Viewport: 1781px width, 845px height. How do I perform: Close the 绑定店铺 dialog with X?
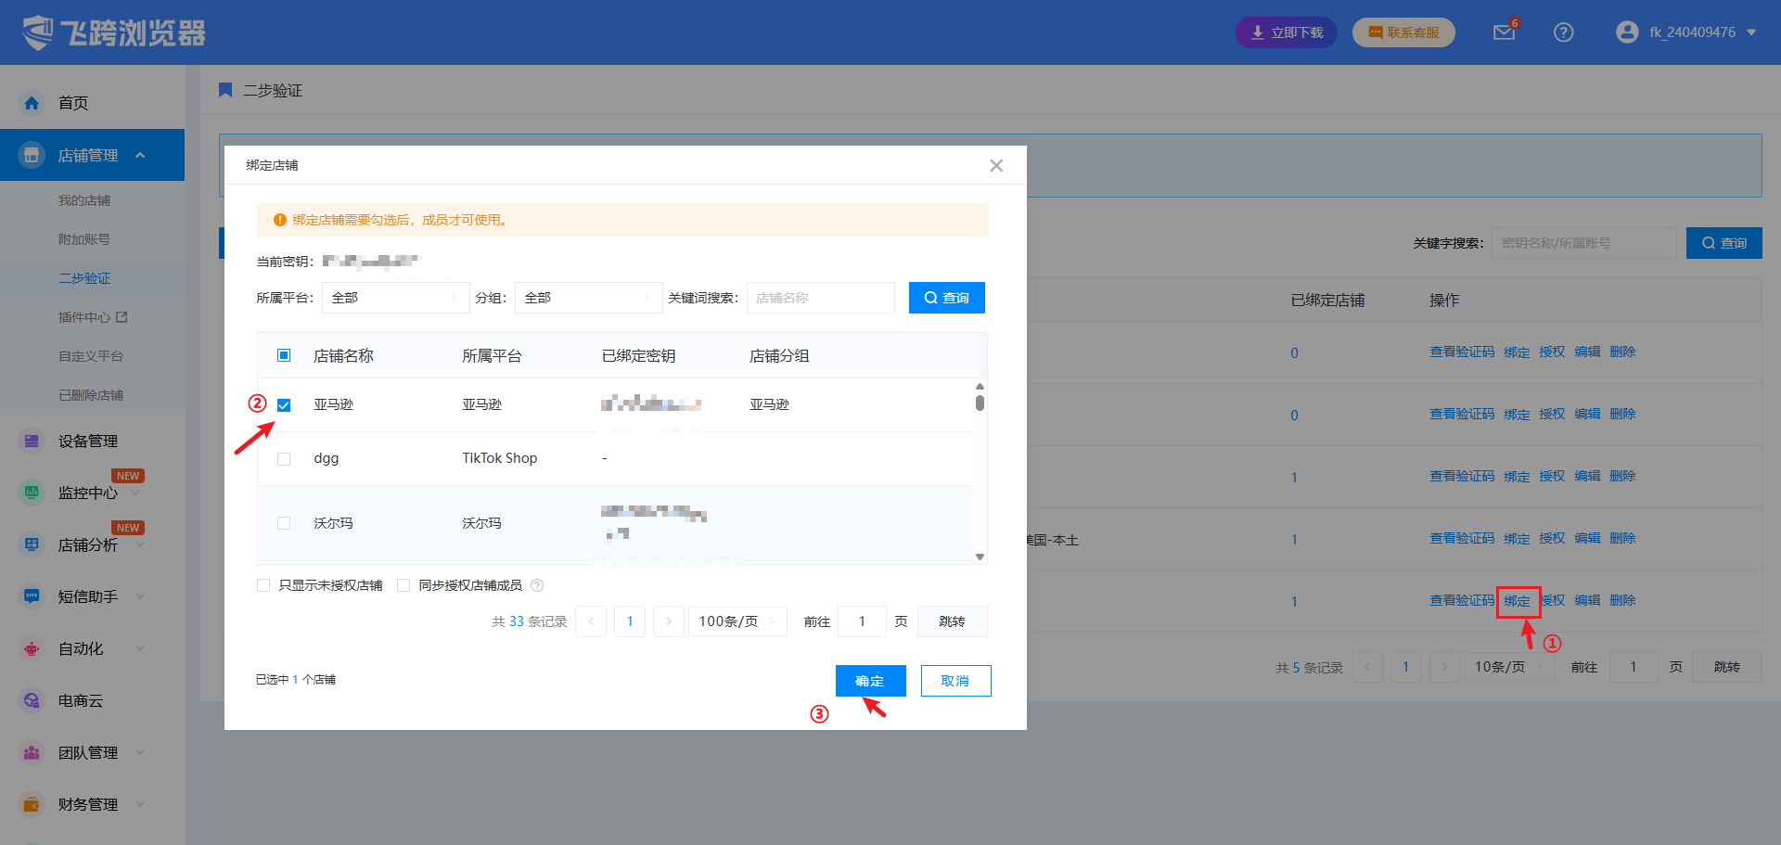(x=996, y=166)
